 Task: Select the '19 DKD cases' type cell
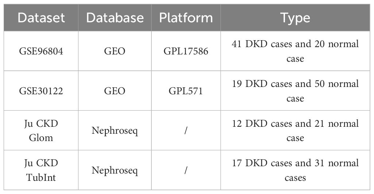tap(295, 91)
